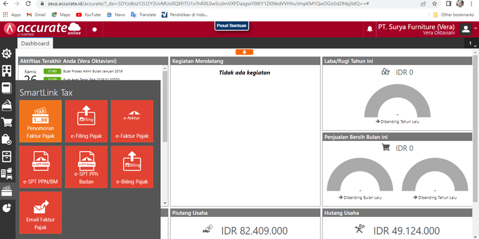Open the Pendidikan di Indo bookmark
This screenshot has height=239, width=479.
pos(185,15)
